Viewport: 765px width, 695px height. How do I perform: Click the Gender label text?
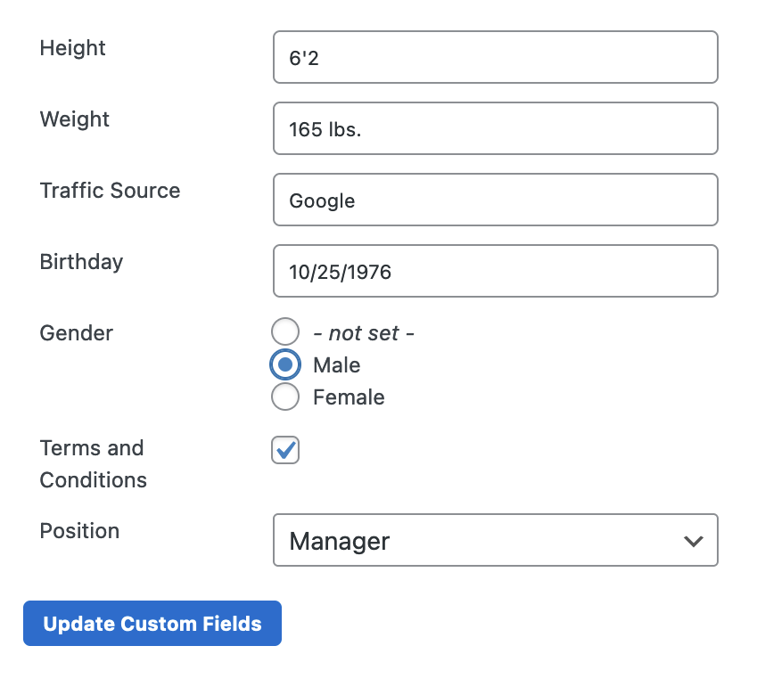pos(76,333)
